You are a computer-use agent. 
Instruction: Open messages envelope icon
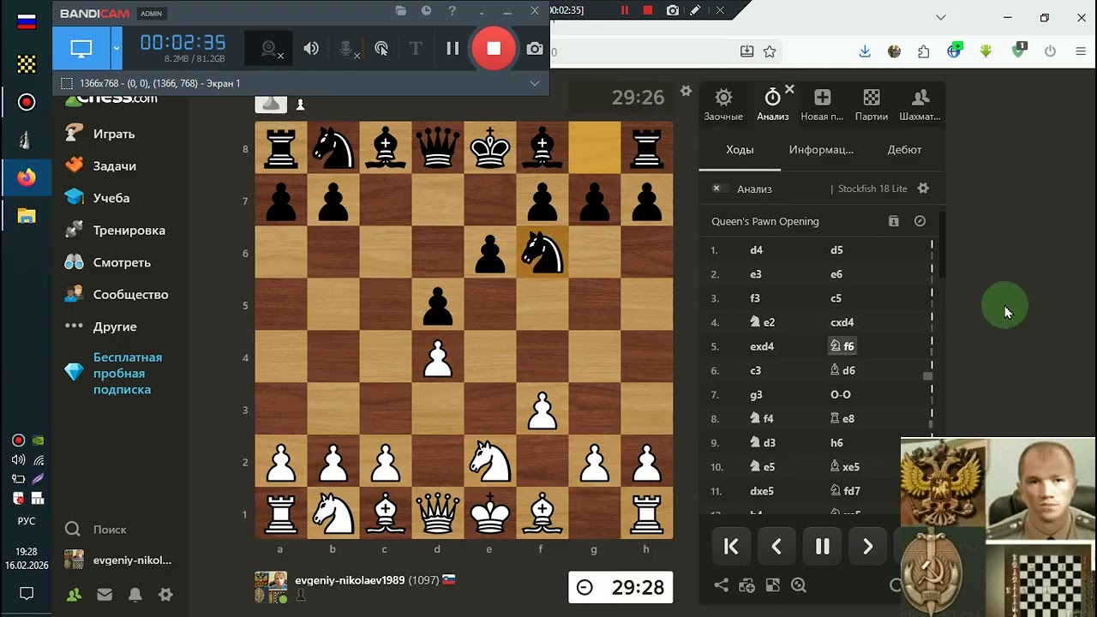[x=105, y=594]
